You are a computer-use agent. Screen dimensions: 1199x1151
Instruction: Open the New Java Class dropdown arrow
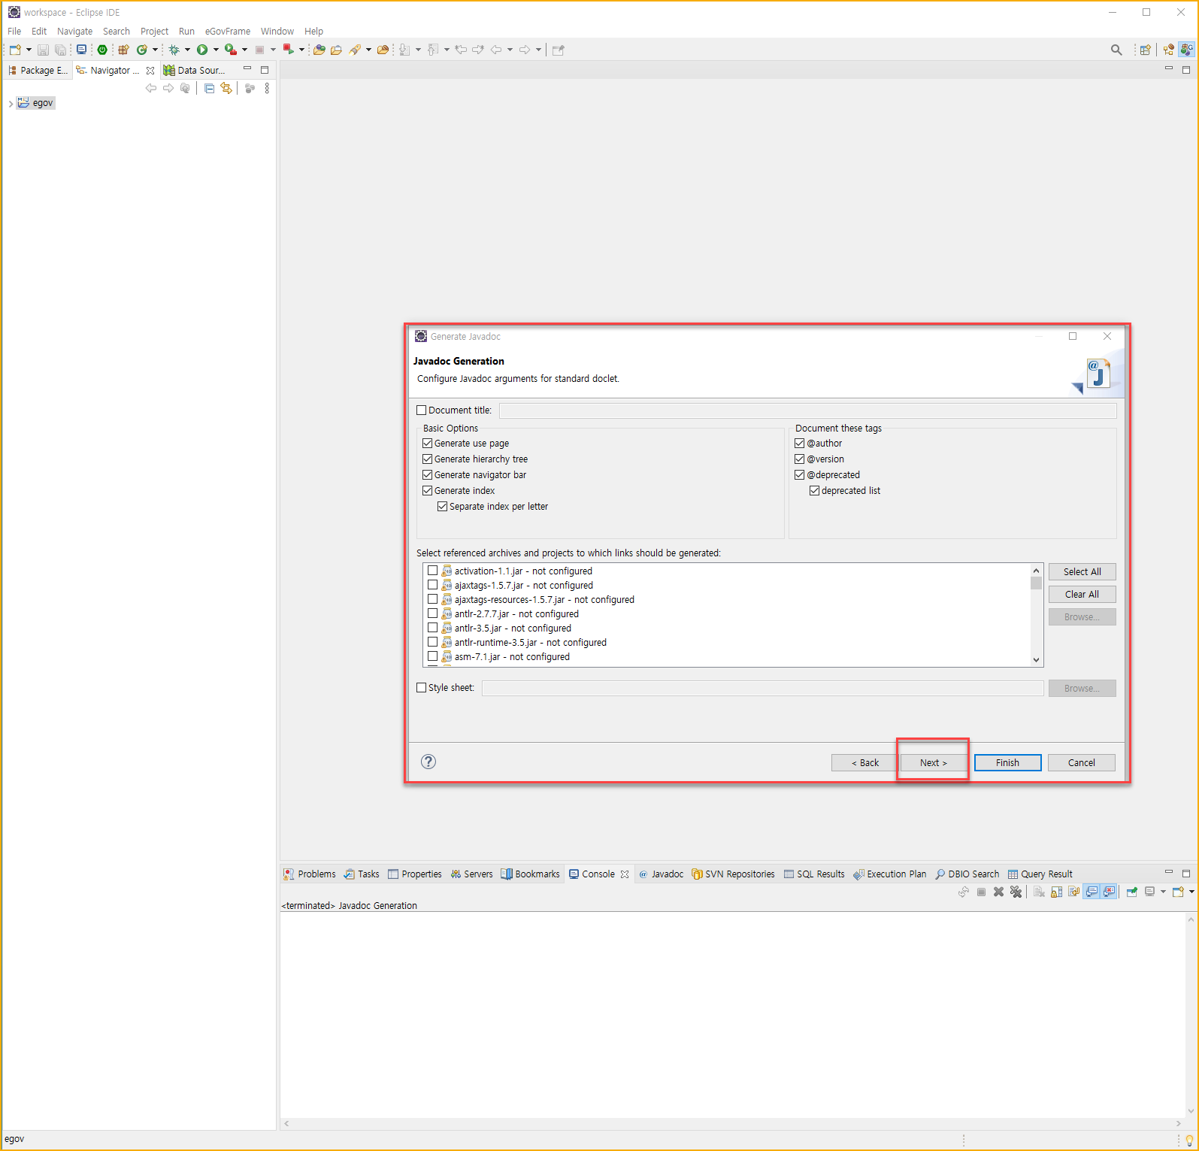click(x=155, y=50)
